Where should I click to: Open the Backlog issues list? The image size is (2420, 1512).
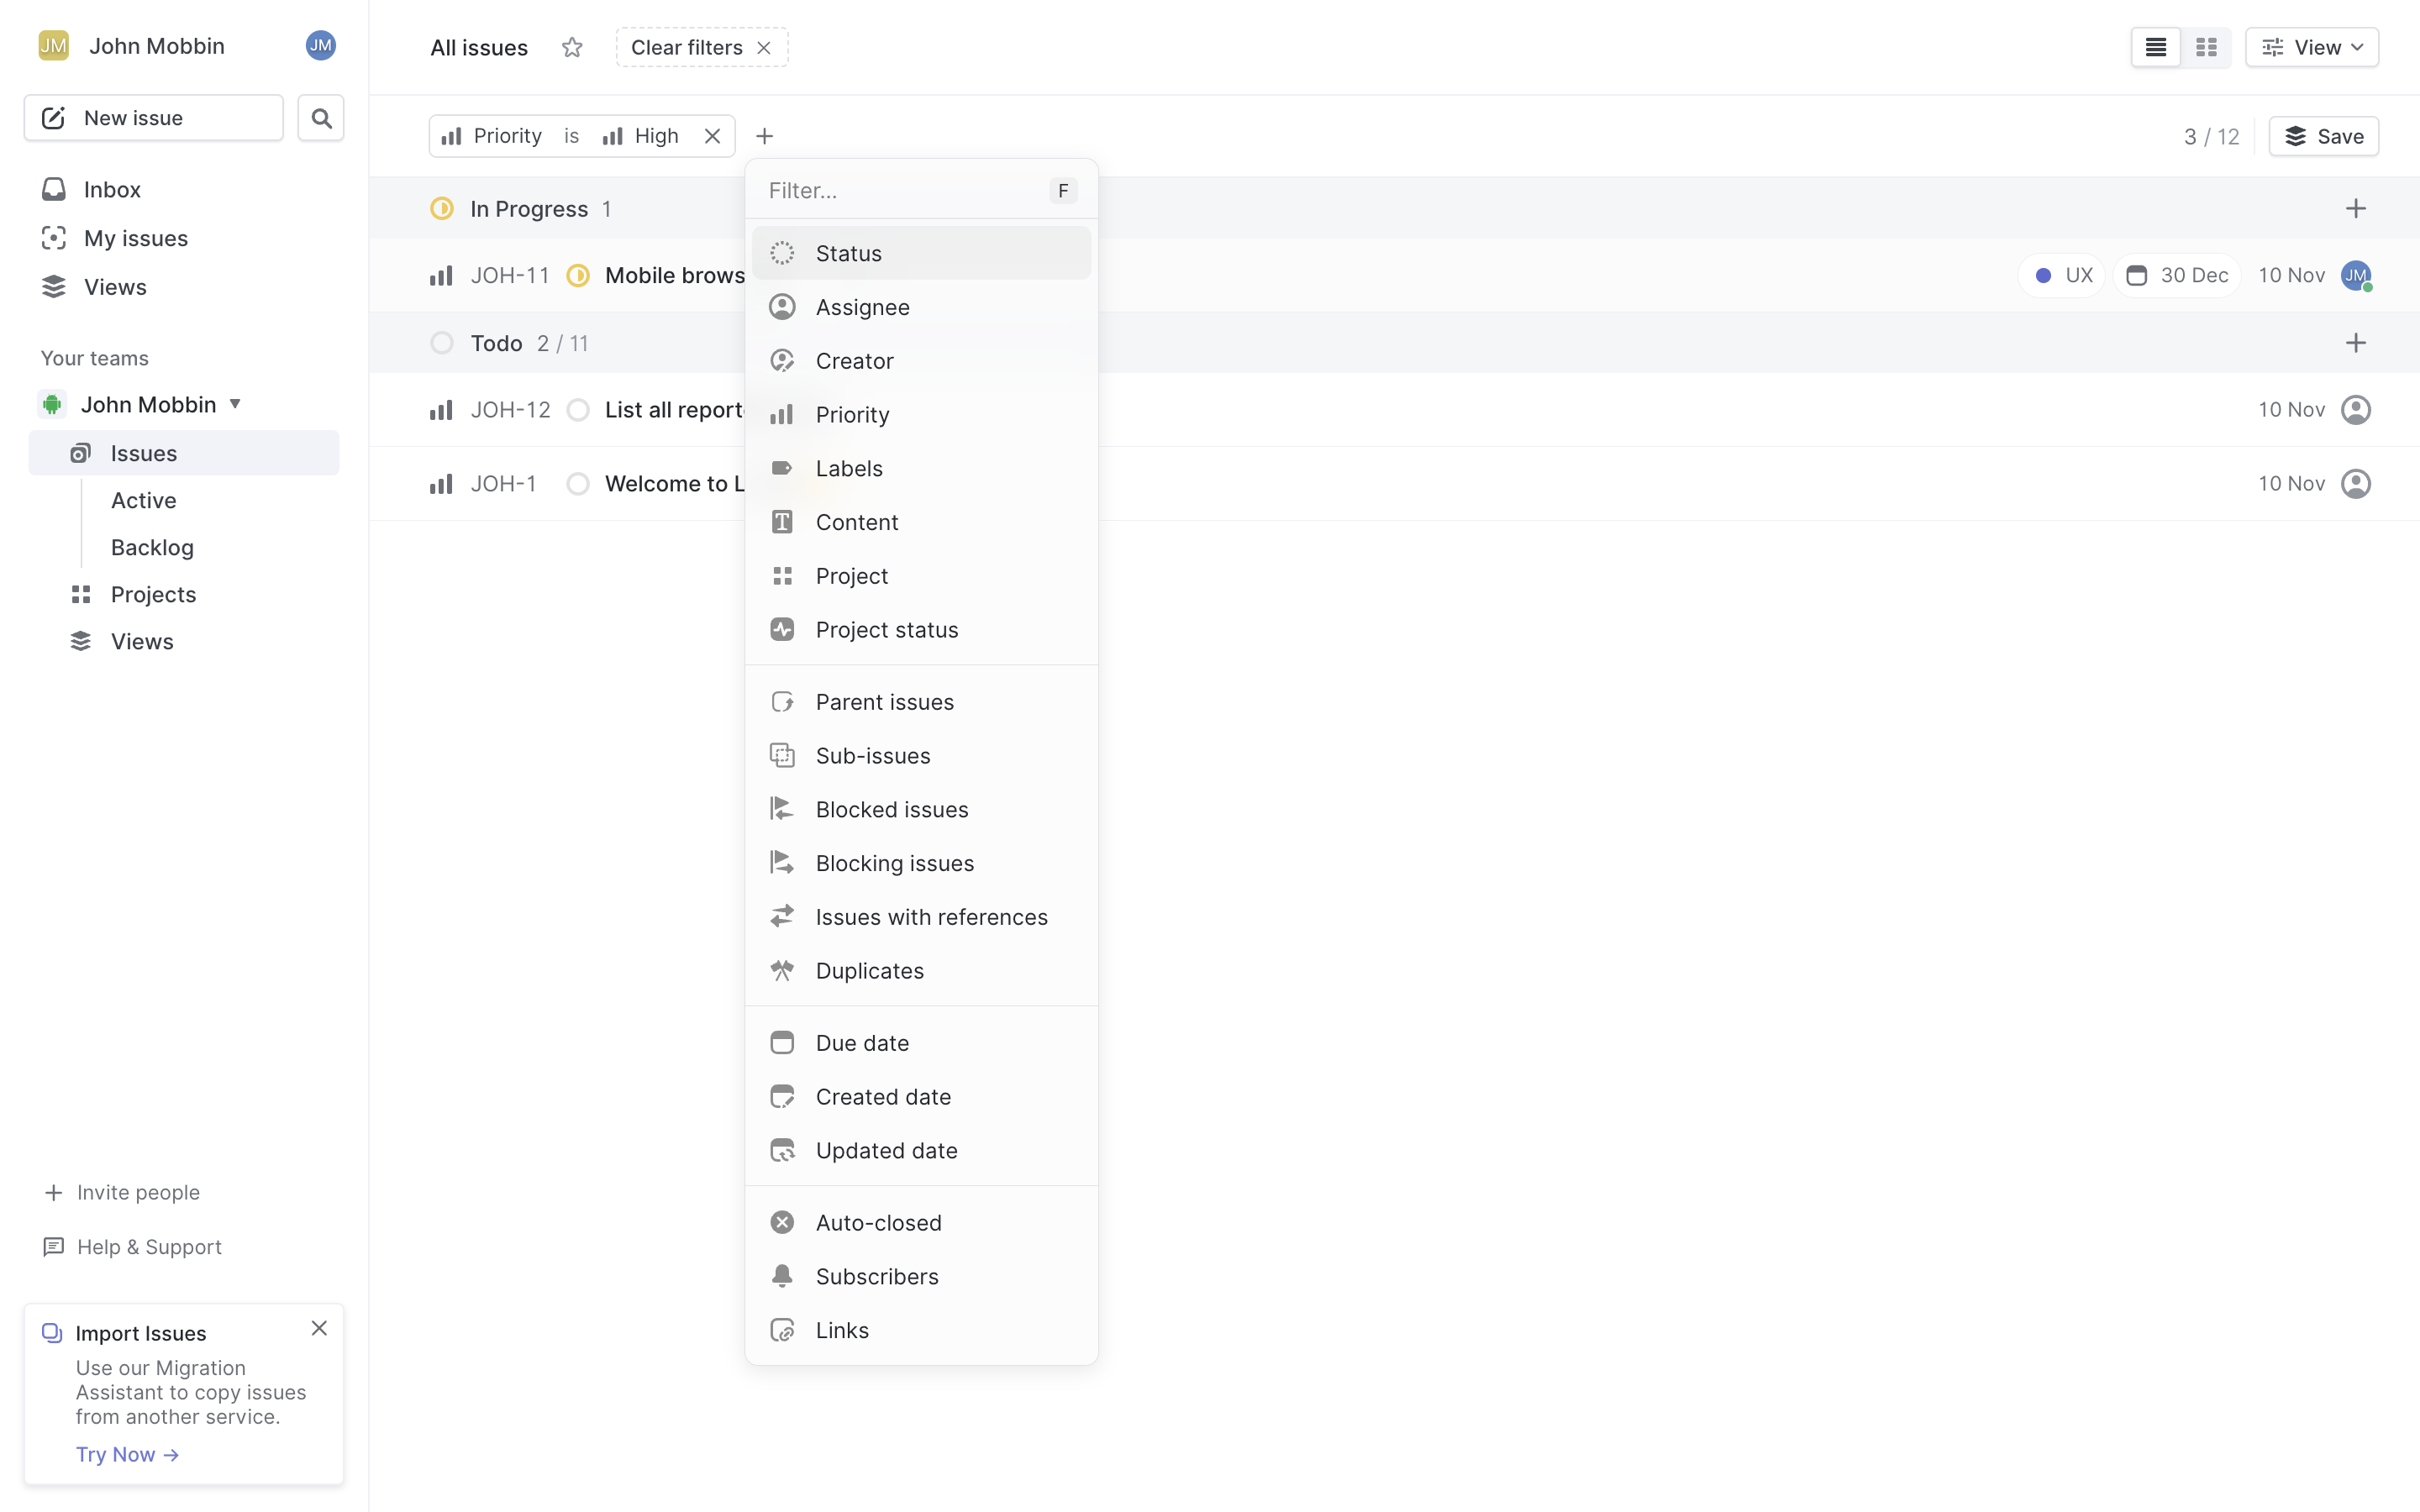[x=152, y=547]
